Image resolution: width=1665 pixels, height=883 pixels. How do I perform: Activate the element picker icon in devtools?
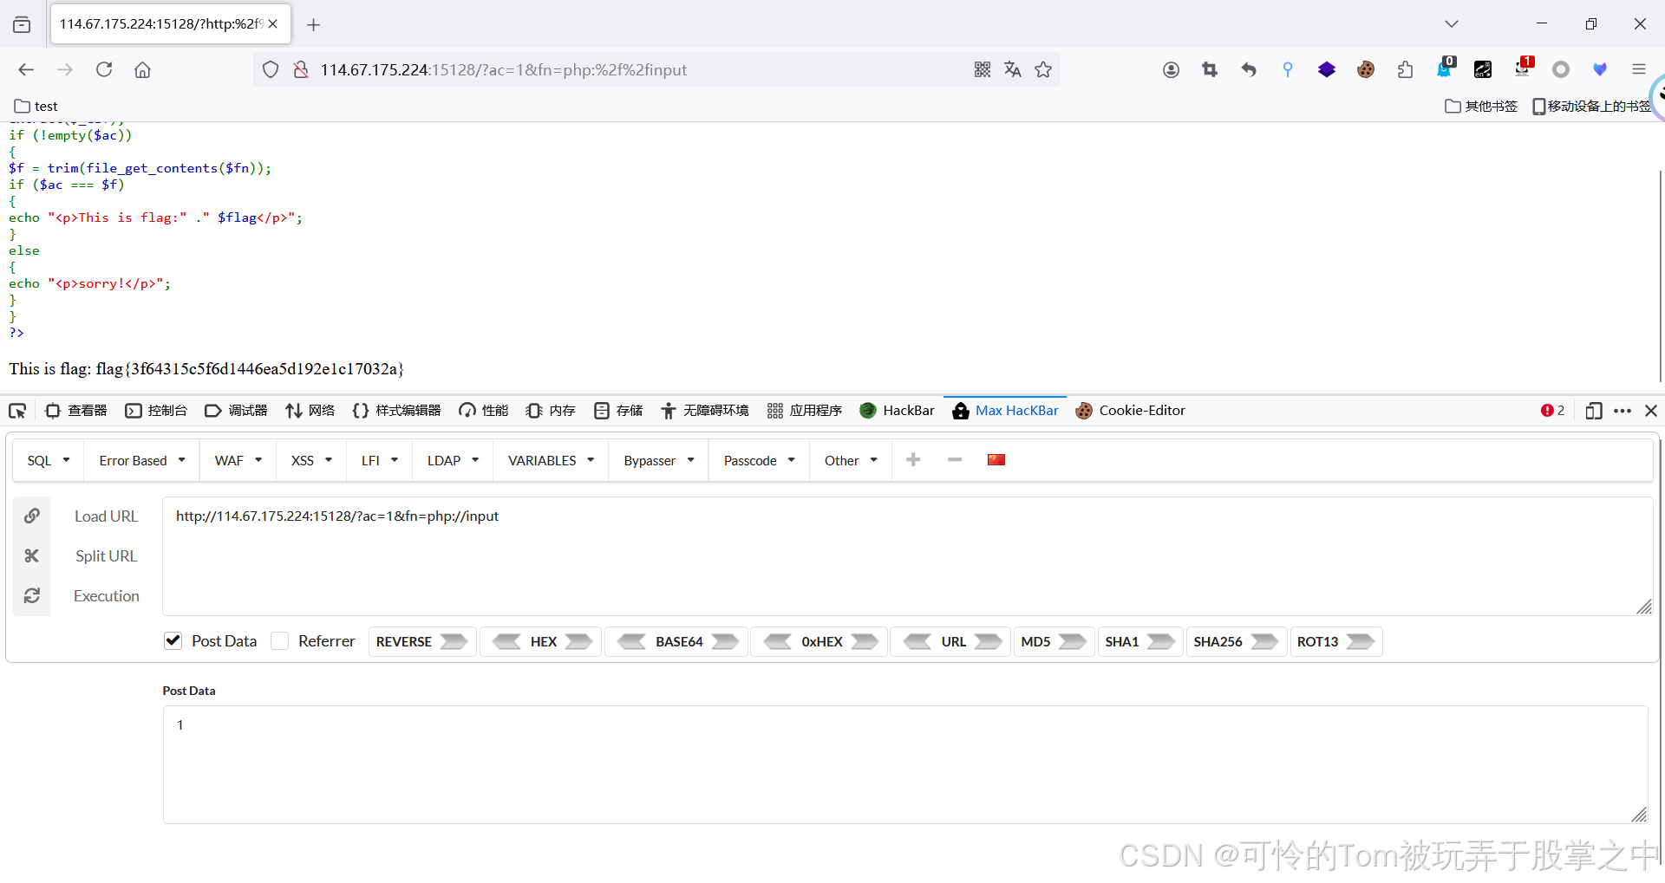tap(17, 411)
